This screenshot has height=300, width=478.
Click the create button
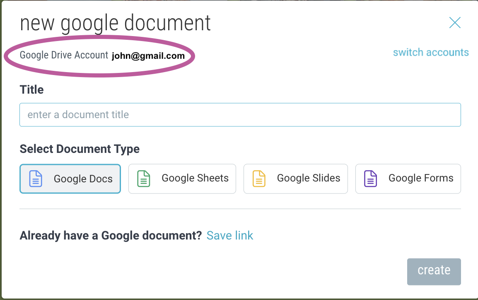pyautogui.click(x=434, y=272)
